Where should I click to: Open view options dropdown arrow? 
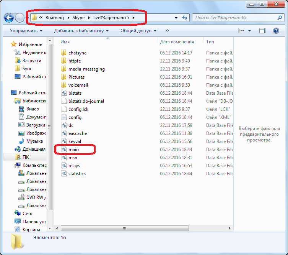[249, 31]
